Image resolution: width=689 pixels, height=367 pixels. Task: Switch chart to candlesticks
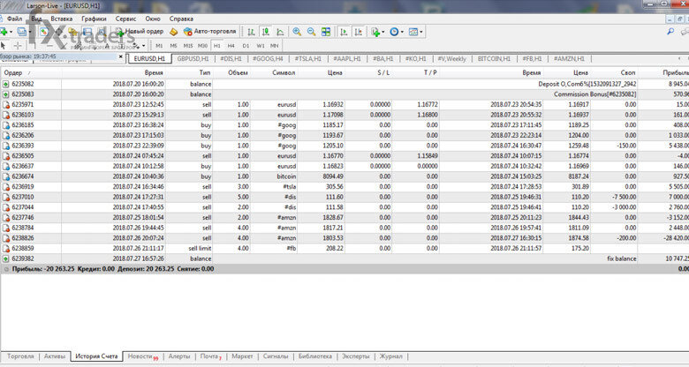coord(265,32)
